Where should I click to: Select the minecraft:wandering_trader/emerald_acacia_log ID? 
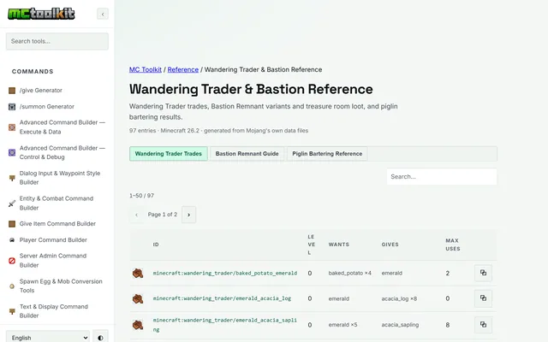tap(222, 298)
